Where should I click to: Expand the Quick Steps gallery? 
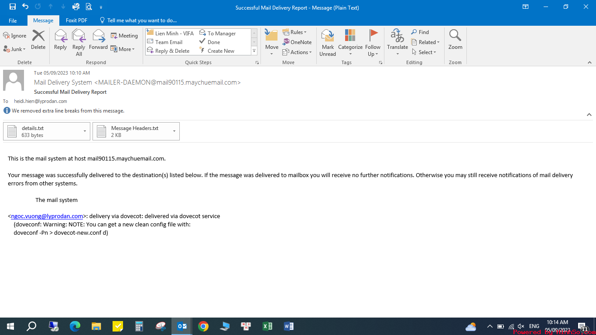(x=254, y=51)
